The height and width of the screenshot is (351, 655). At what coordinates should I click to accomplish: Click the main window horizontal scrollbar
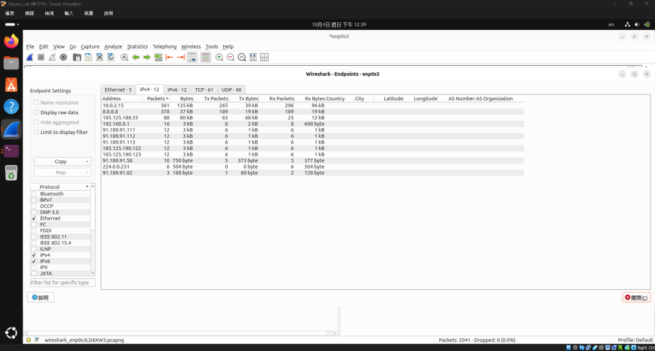pos(180,333)
